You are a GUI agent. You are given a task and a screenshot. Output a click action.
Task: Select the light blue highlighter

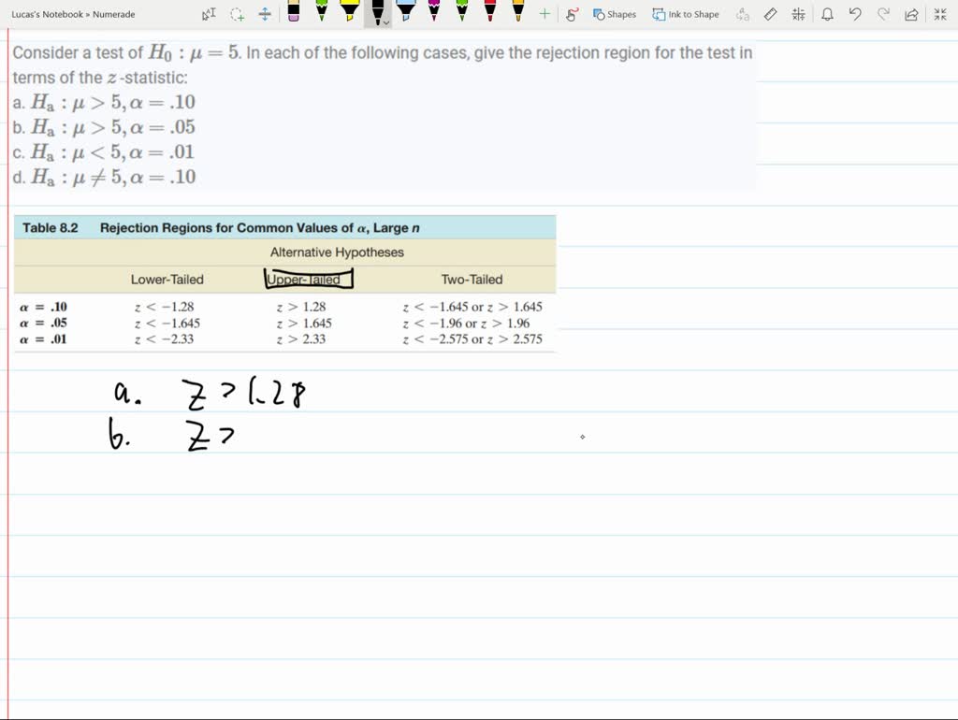point(406,11)
